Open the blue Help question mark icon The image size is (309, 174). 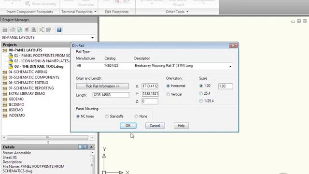pyautogui.click(x=59, y=30)
